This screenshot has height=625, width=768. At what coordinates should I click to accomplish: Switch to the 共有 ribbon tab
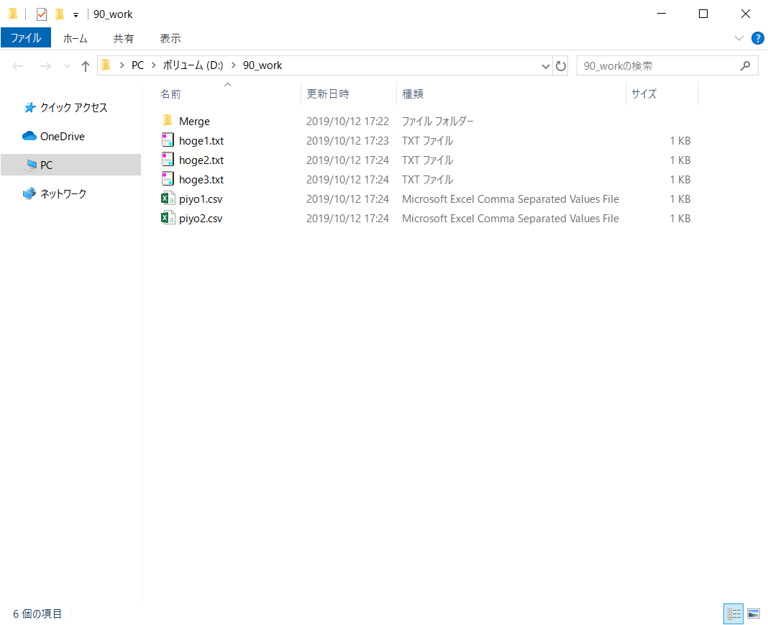[124, 38]
